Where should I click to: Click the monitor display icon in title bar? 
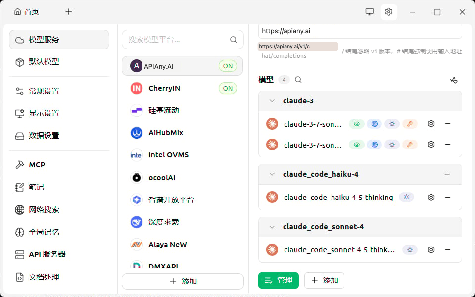(x=369, y=12)
